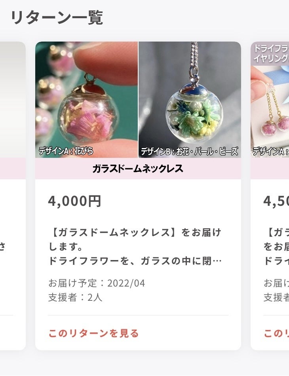Select the green flowers Design B necklace photo
Image resolution: width=289 pixels, height=376 pixels.
tap(190, 99)
